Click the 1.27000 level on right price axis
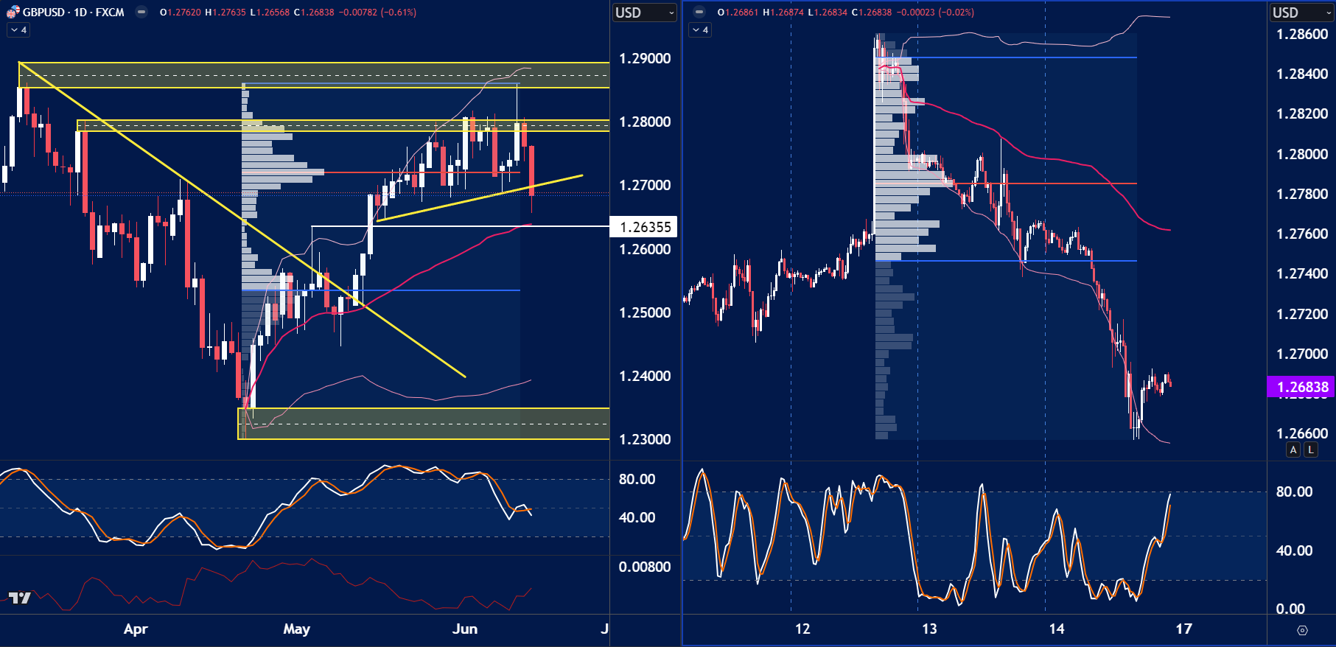 click(x=1302, y=354)
